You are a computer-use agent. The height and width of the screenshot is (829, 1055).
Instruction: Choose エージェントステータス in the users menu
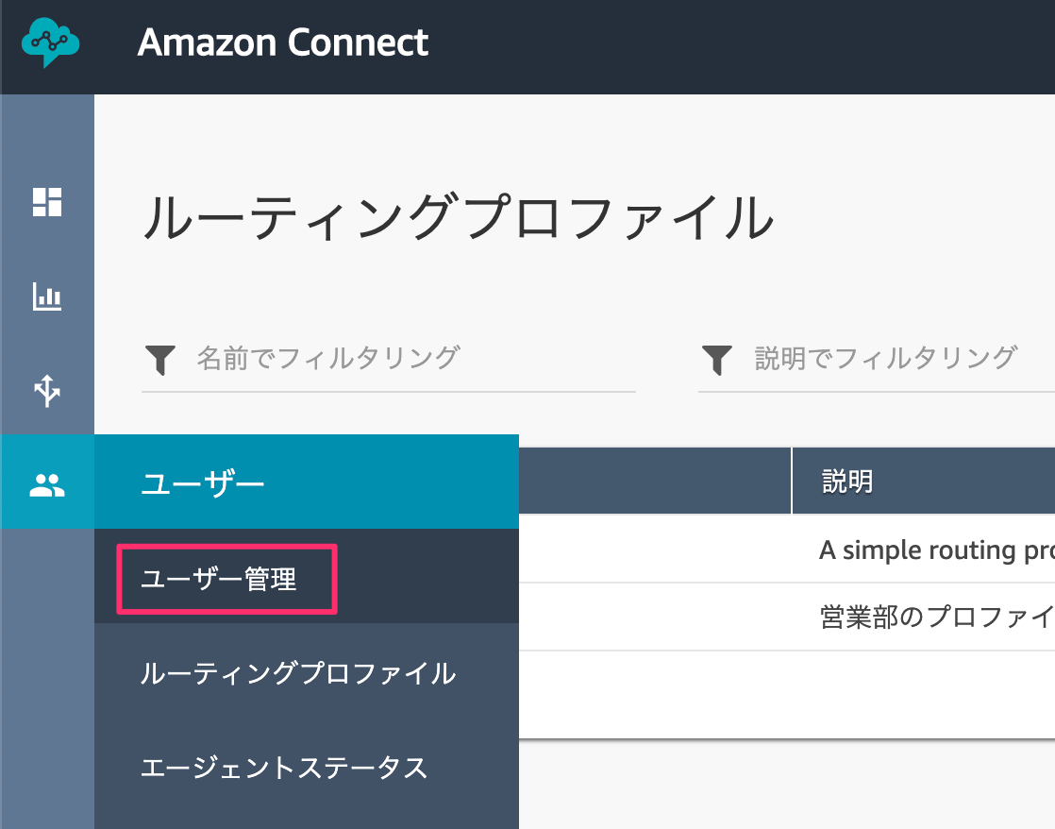pos(284,768)
